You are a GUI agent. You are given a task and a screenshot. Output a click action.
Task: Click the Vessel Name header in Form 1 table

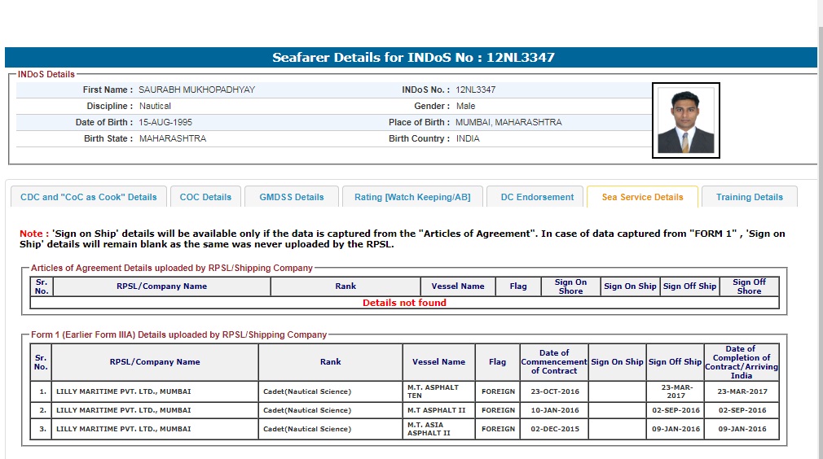click(x=438, y=362)
